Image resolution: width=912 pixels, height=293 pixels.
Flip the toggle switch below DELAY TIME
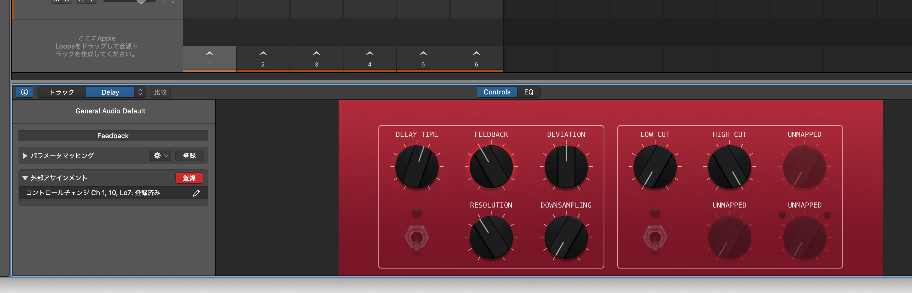417,238
